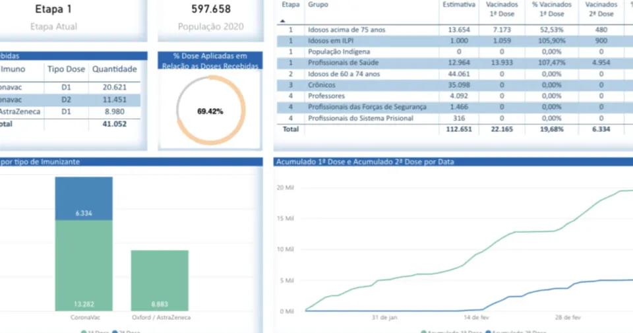Click the por tipo de Imunizante title
The width and height of the screenshot is (633, 333).
tap(40, 162)
